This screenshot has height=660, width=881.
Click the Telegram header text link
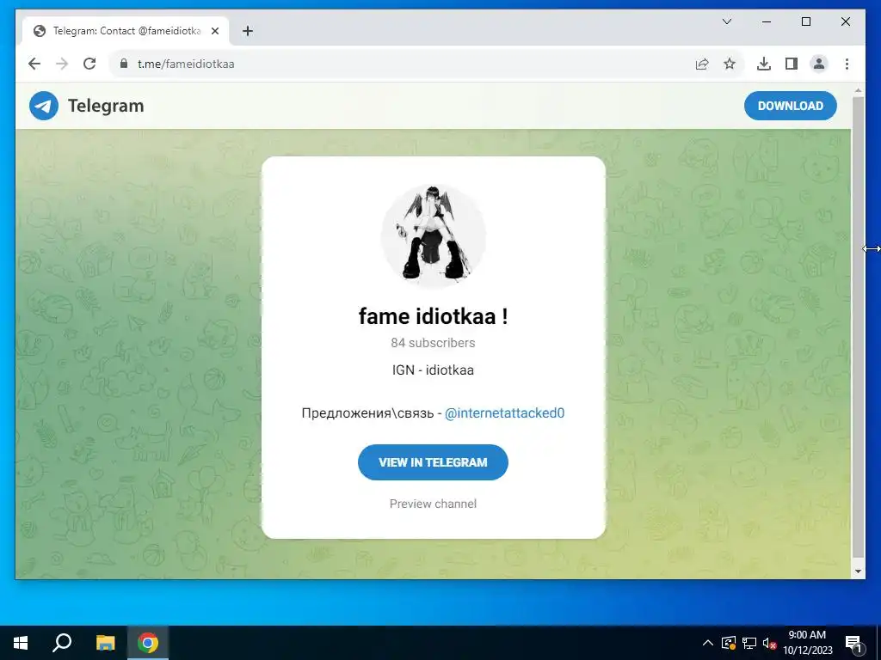[x=106, y=106]
